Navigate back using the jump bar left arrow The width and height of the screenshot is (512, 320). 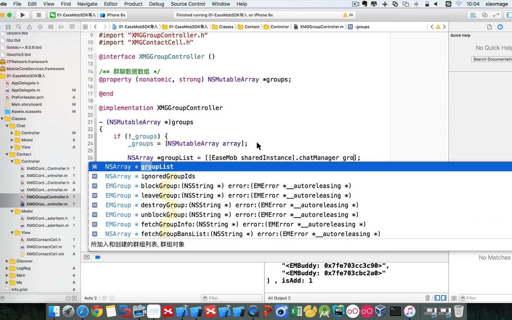click(x=432, y=27)
